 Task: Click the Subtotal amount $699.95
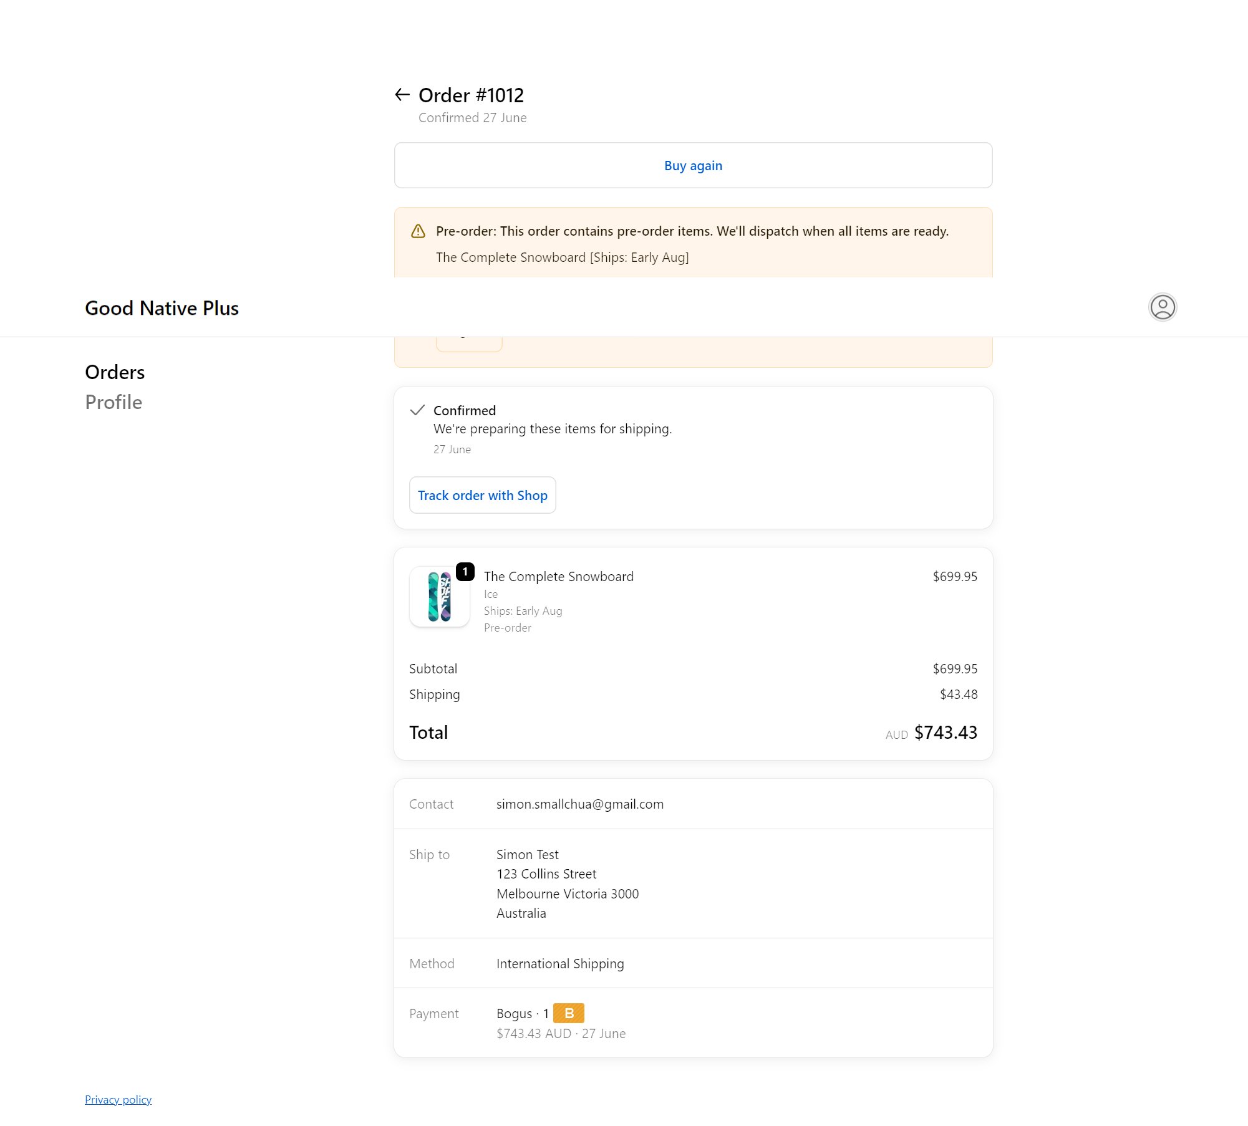tap(955, 669)
